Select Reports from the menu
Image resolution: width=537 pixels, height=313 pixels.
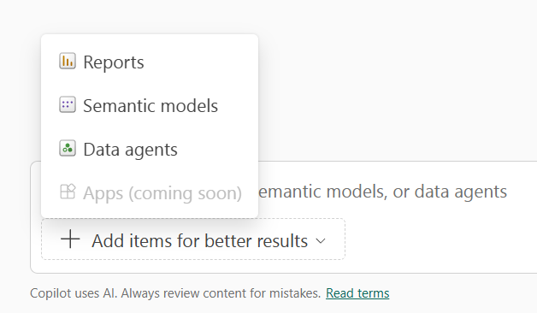click(150, 62)
